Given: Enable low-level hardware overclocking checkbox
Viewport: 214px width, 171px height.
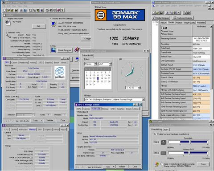Looking at the screenshot, I should coord(156,134).
